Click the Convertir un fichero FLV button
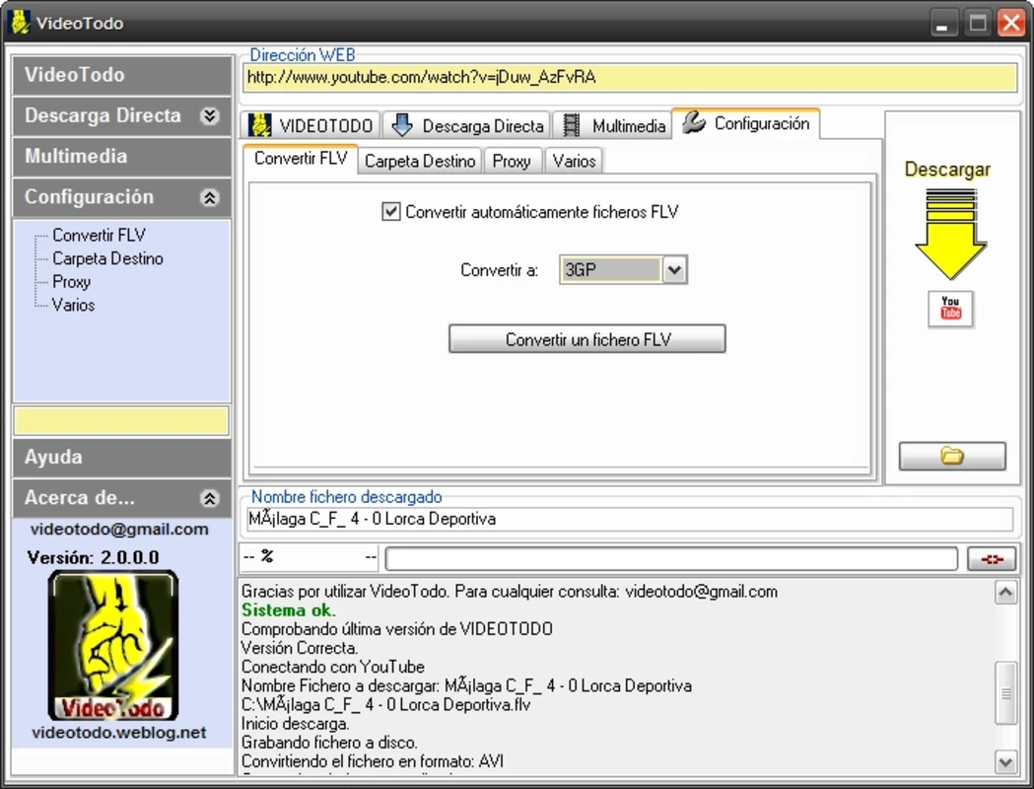This screenshot has height=789, width=1034. 587,339
